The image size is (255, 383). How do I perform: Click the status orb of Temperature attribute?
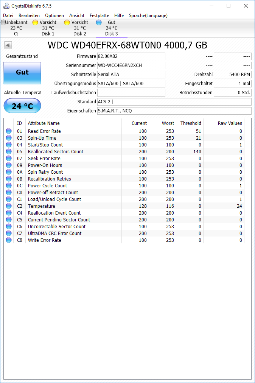pos(9,206)
